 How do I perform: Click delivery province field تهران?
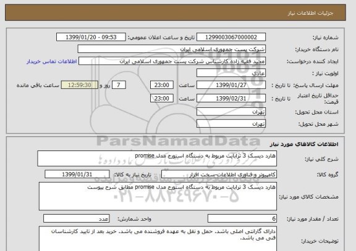(231, 112)
